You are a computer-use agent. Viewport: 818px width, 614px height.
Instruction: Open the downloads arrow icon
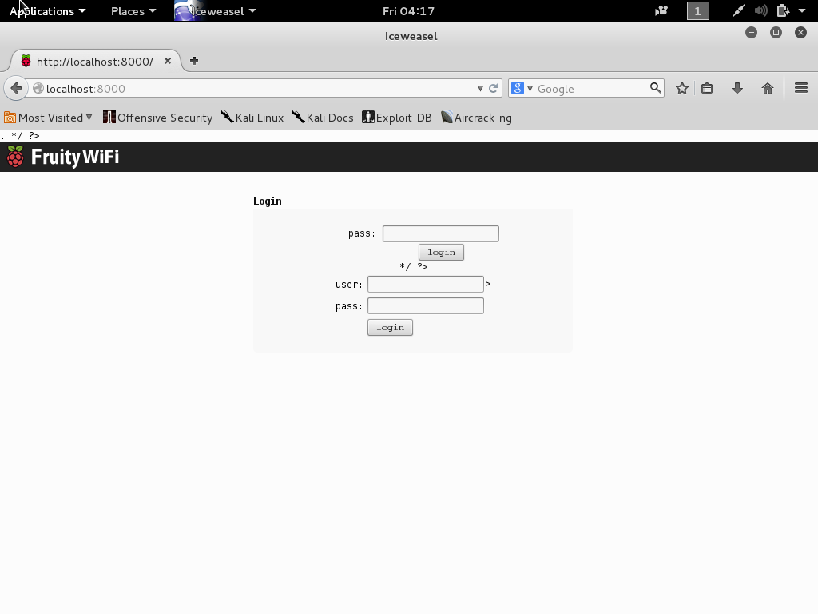737,89
